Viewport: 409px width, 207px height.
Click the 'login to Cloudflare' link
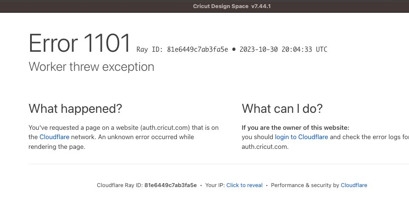click(301, 137)
